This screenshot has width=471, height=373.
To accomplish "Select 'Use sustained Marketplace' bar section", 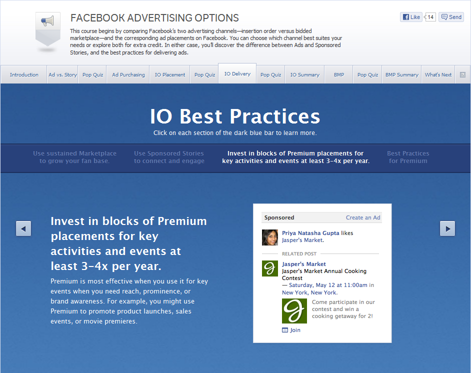I will click(x=74, y=157).
